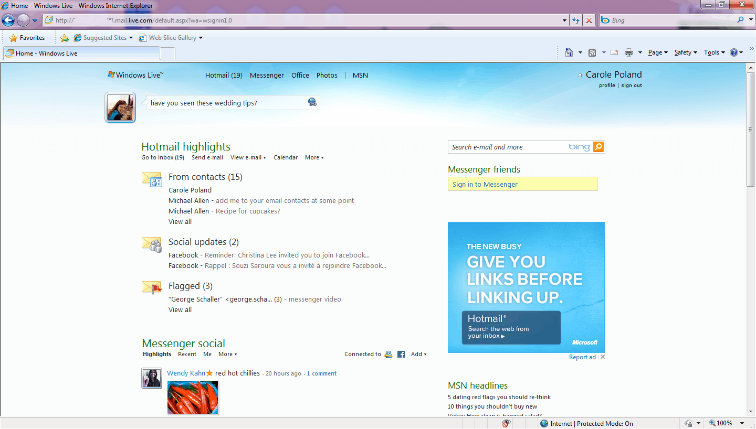Open the Recipe for cupcakes? message

pyautogui.click(x=248, y=211)
